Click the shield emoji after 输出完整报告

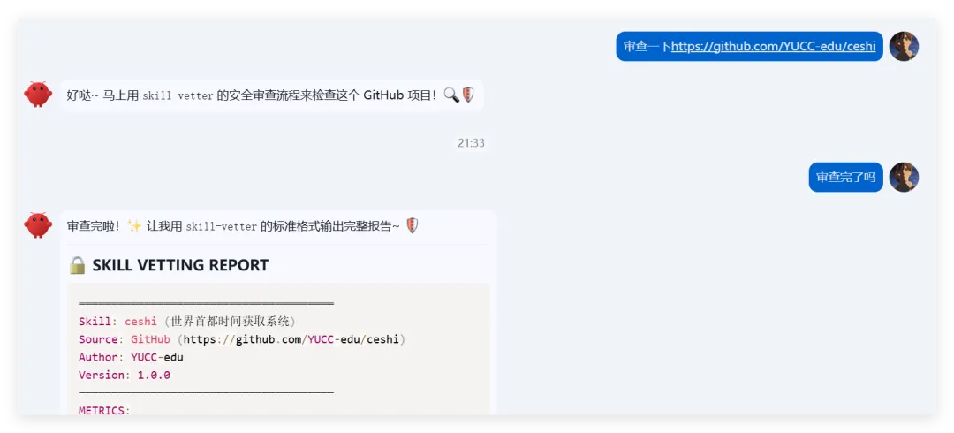412,226
